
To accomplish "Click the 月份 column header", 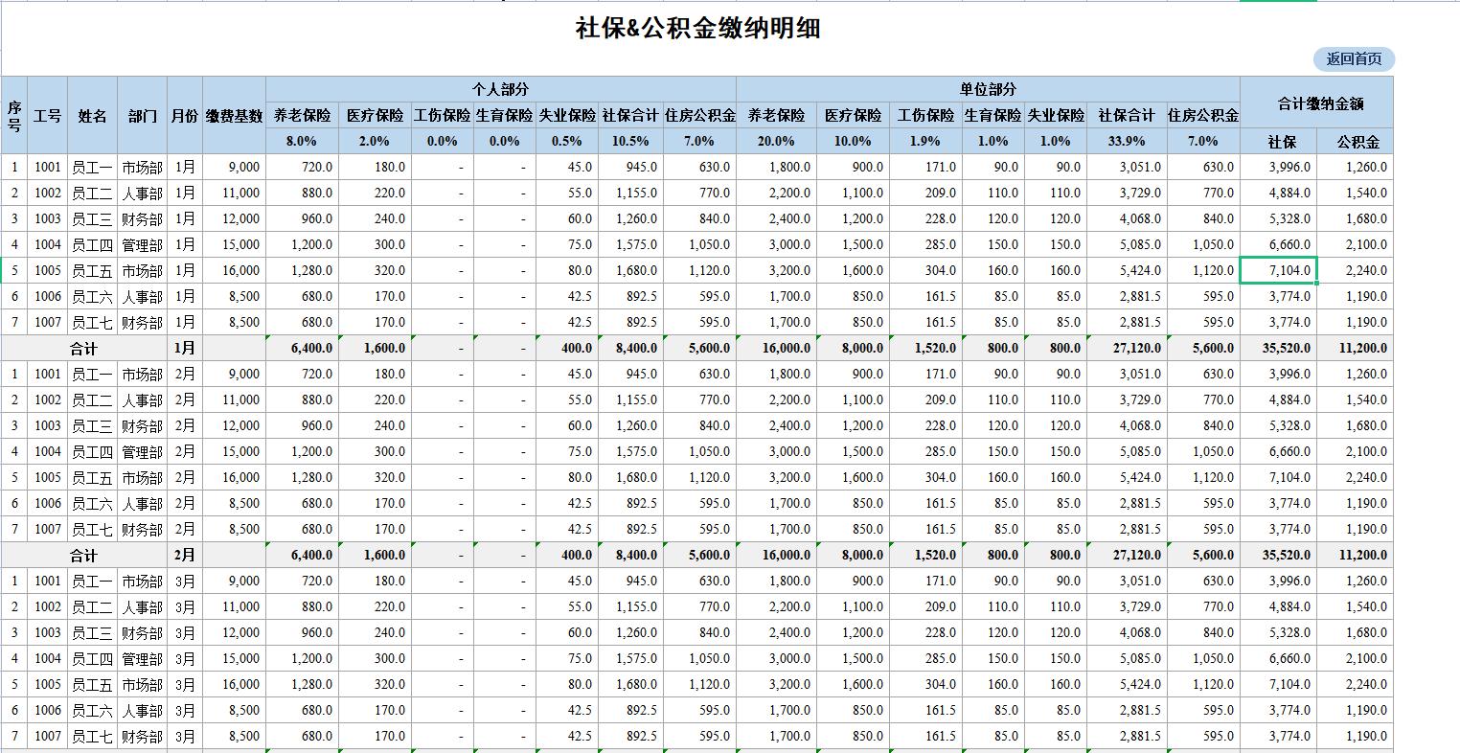I will tap(185, 115).
